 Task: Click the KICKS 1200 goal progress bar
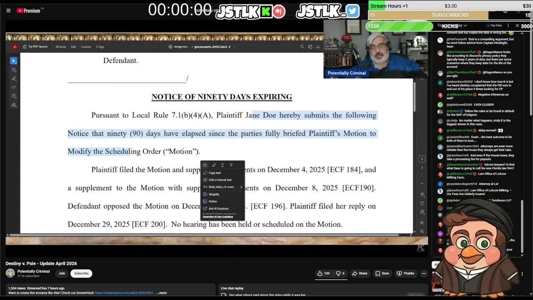click(x=449, y=26)
